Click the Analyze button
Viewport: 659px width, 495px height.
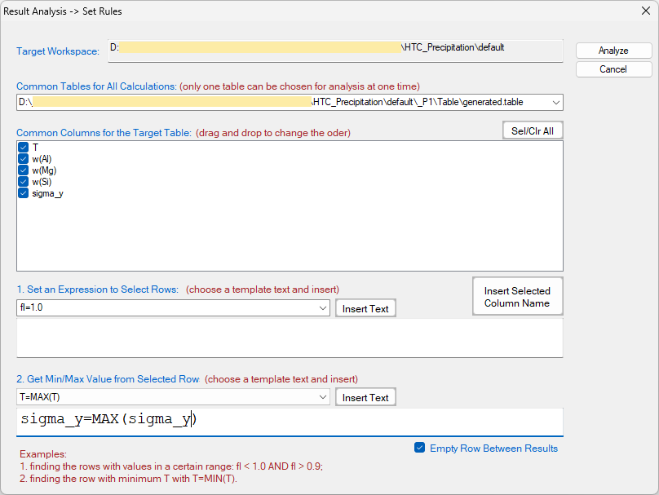[613, 51]
